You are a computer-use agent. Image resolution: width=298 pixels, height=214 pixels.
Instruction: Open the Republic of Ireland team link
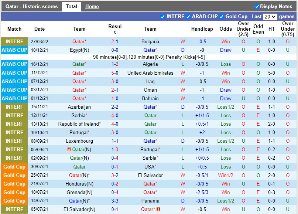79,124
